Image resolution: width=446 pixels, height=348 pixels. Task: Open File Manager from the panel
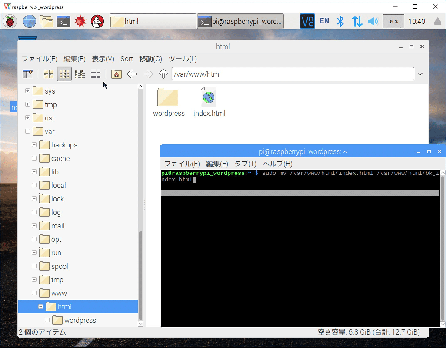coord(47,21)
